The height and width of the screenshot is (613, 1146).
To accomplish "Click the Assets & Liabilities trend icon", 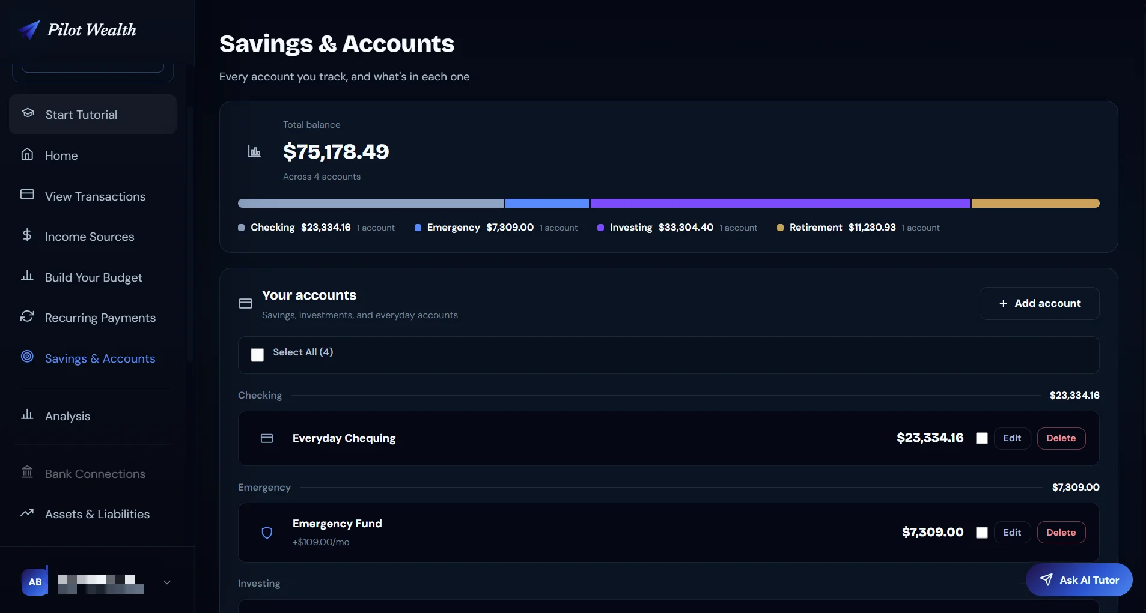I will 27,513.
